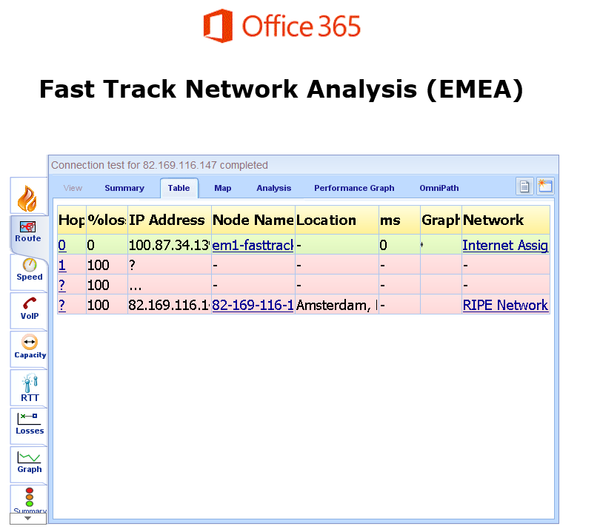Open the Losses analysis panel
Screen dimensions: 600x532
28,423
